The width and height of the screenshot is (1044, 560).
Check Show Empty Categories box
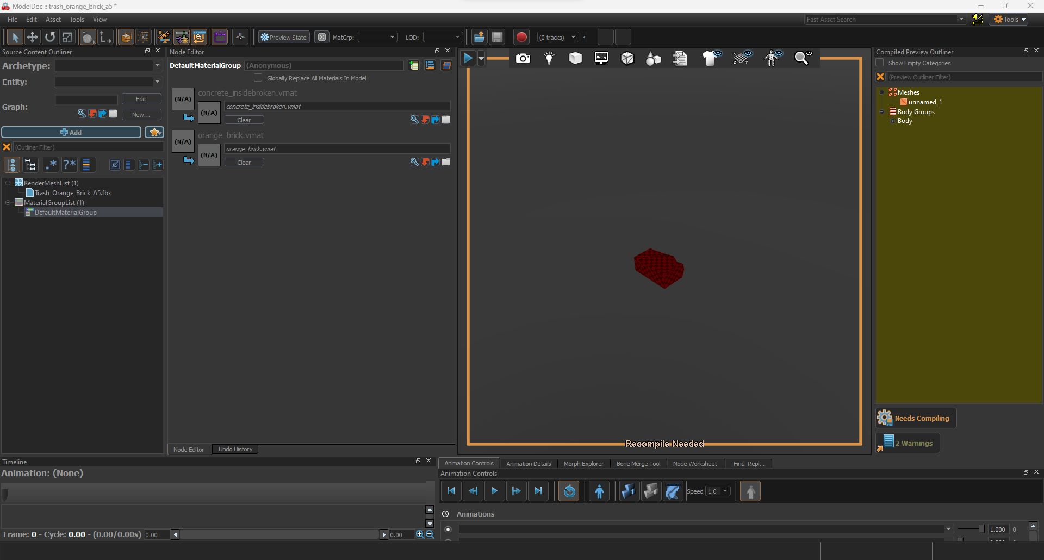(880, 63)
